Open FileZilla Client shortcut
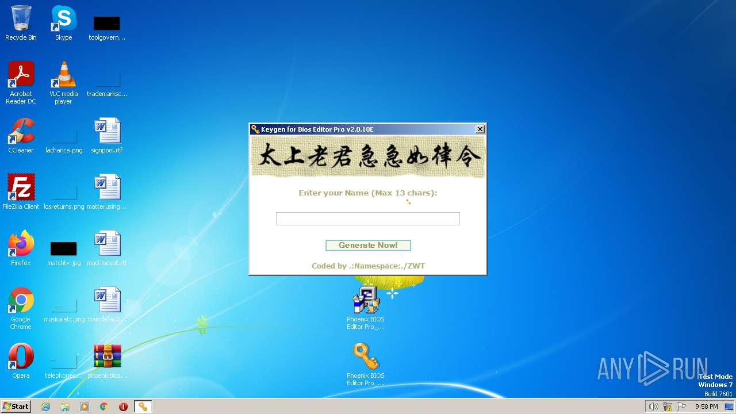Image resolution: width=736 pixels, height=414 pixels. point(21,192)
